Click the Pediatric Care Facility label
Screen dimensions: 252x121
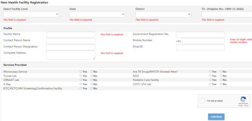146,80
